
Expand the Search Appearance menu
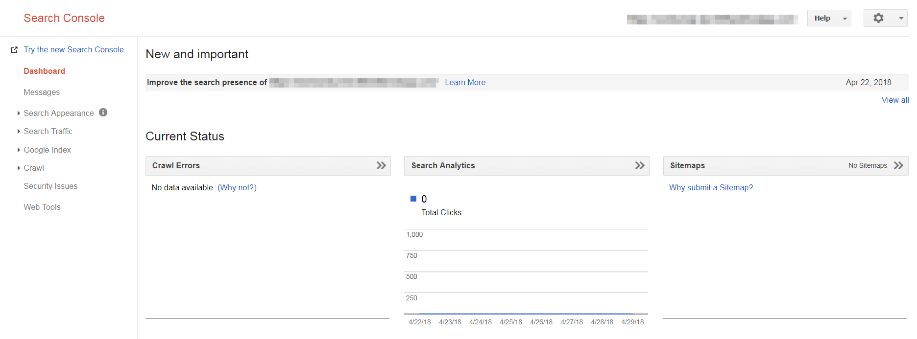(x=58, y=113)
